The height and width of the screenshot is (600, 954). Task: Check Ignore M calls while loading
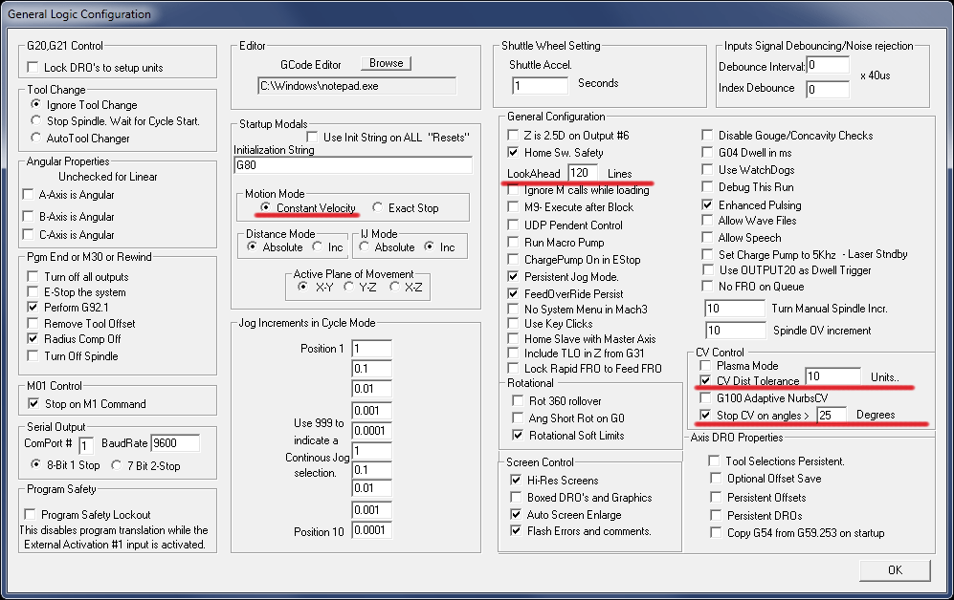coord(513,190)
